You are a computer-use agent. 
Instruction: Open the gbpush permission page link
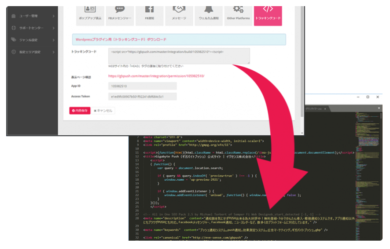[156, 76]
